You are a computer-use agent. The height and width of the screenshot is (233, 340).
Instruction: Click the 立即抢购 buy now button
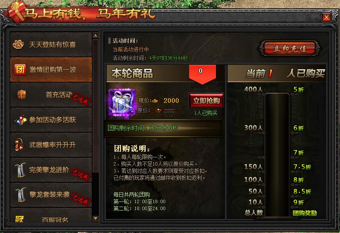(x=206, y=100)
